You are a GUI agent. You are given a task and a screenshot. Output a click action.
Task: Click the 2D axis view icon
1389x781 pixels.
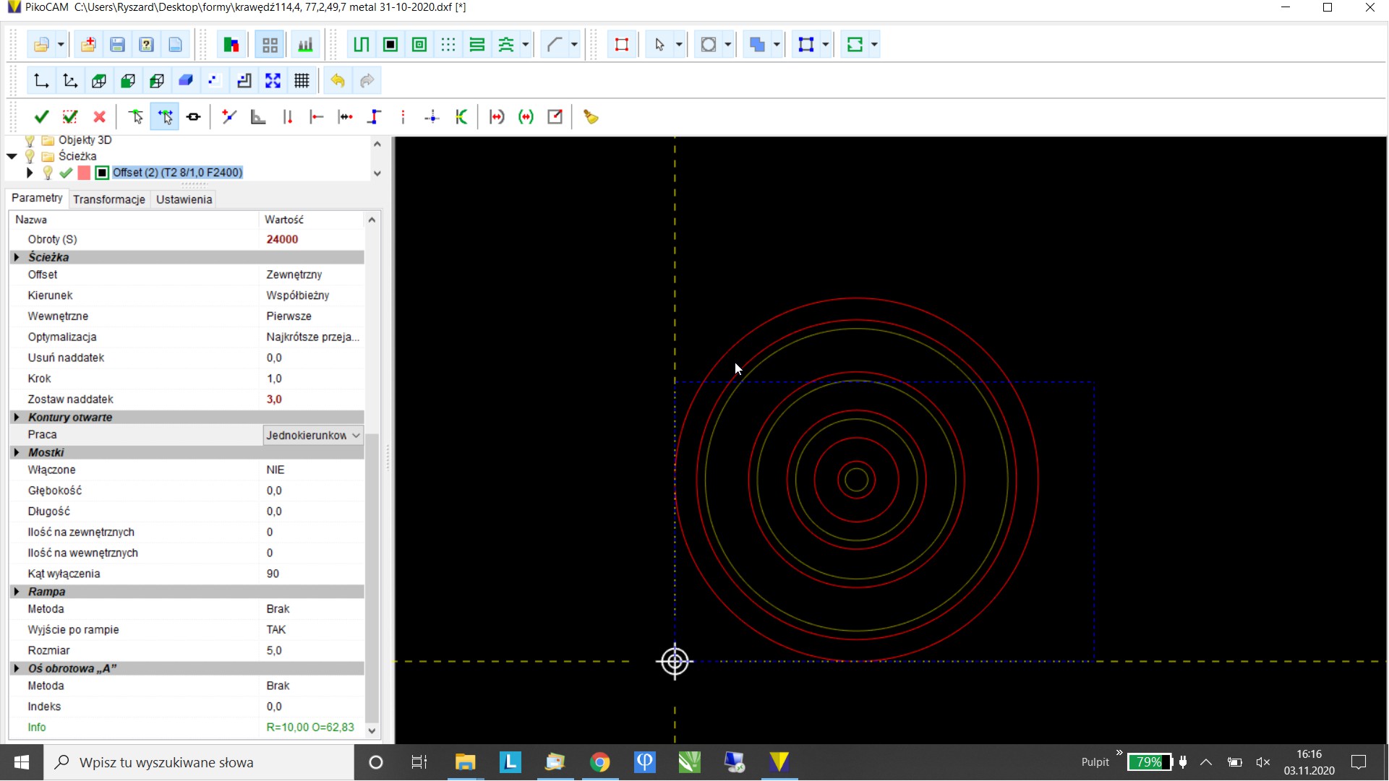coord(41,81)
